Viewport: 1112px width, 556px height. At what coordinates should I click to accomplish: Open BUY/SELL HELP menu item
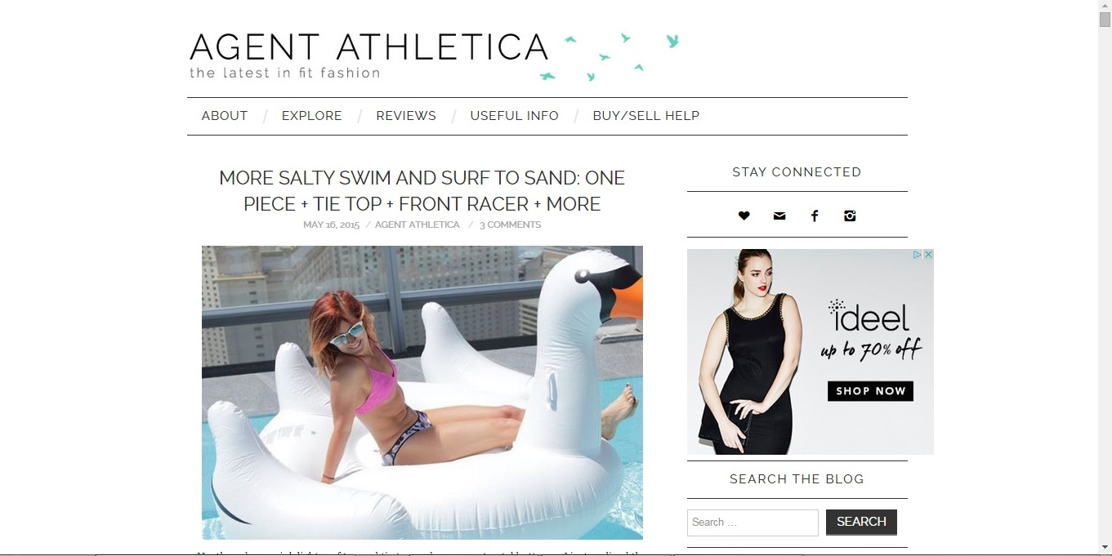click(646, 116)
